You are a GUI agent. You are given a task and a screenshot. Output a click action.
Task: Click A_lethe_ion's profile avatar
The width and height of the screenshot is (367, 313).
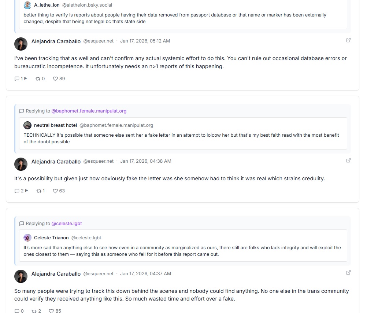(27, 5)
